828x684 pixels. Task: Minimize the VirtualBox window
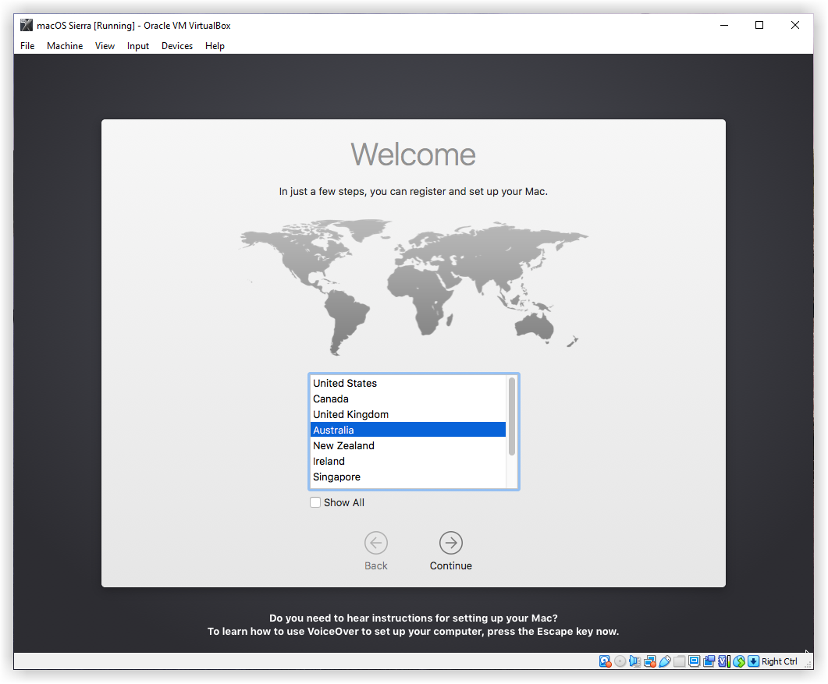724,25
